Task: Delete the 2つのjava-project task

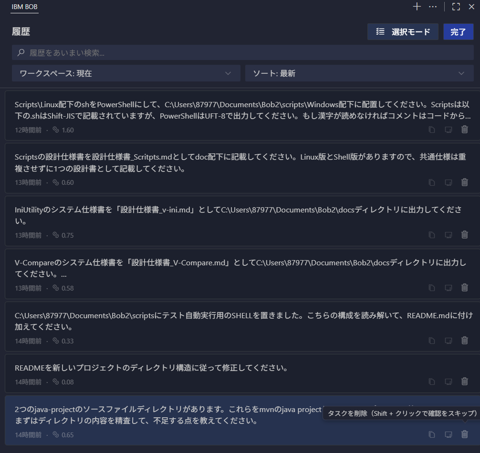Action: tap(465, 434)
